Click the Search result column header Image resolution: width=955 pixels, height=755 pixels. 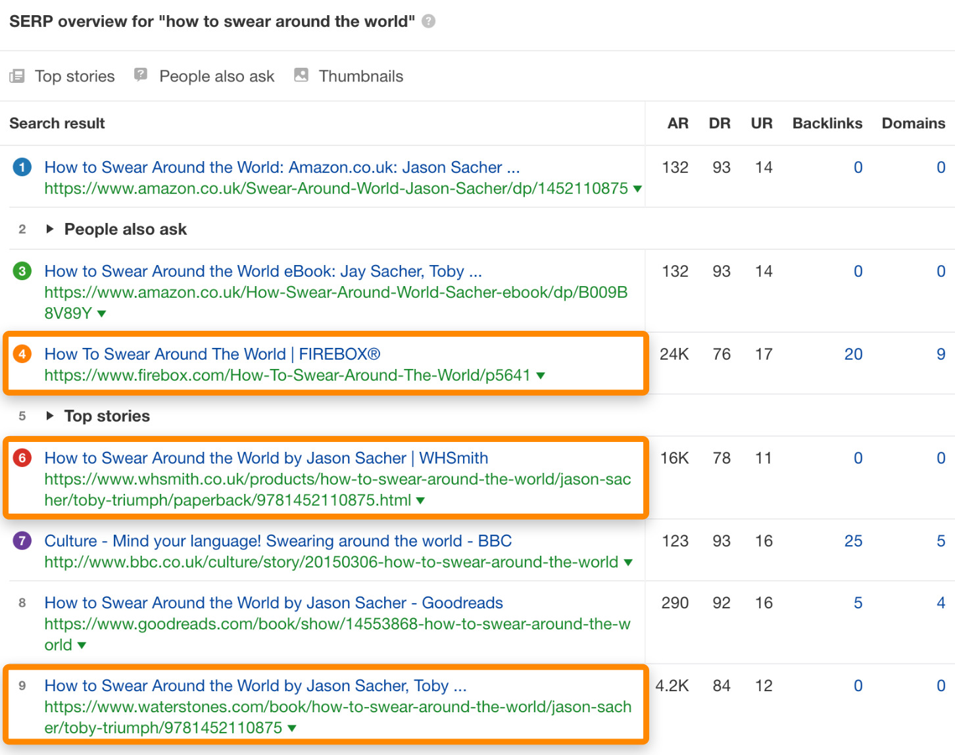point(57,123)
